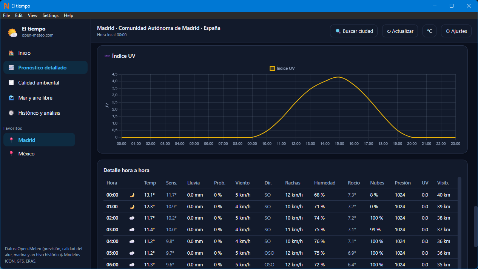Click the moon icon in the 01:00 row
The width and height of the screenshot is (478, 269).
(x=132, y=207)
